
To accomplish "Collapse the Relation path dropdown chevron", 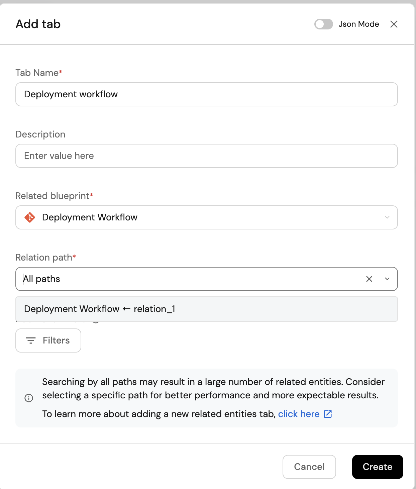I will pyautogui.click(x=387, y=279).
